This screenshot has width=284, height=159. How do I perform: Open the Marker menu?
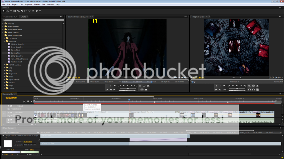point(37,4)
